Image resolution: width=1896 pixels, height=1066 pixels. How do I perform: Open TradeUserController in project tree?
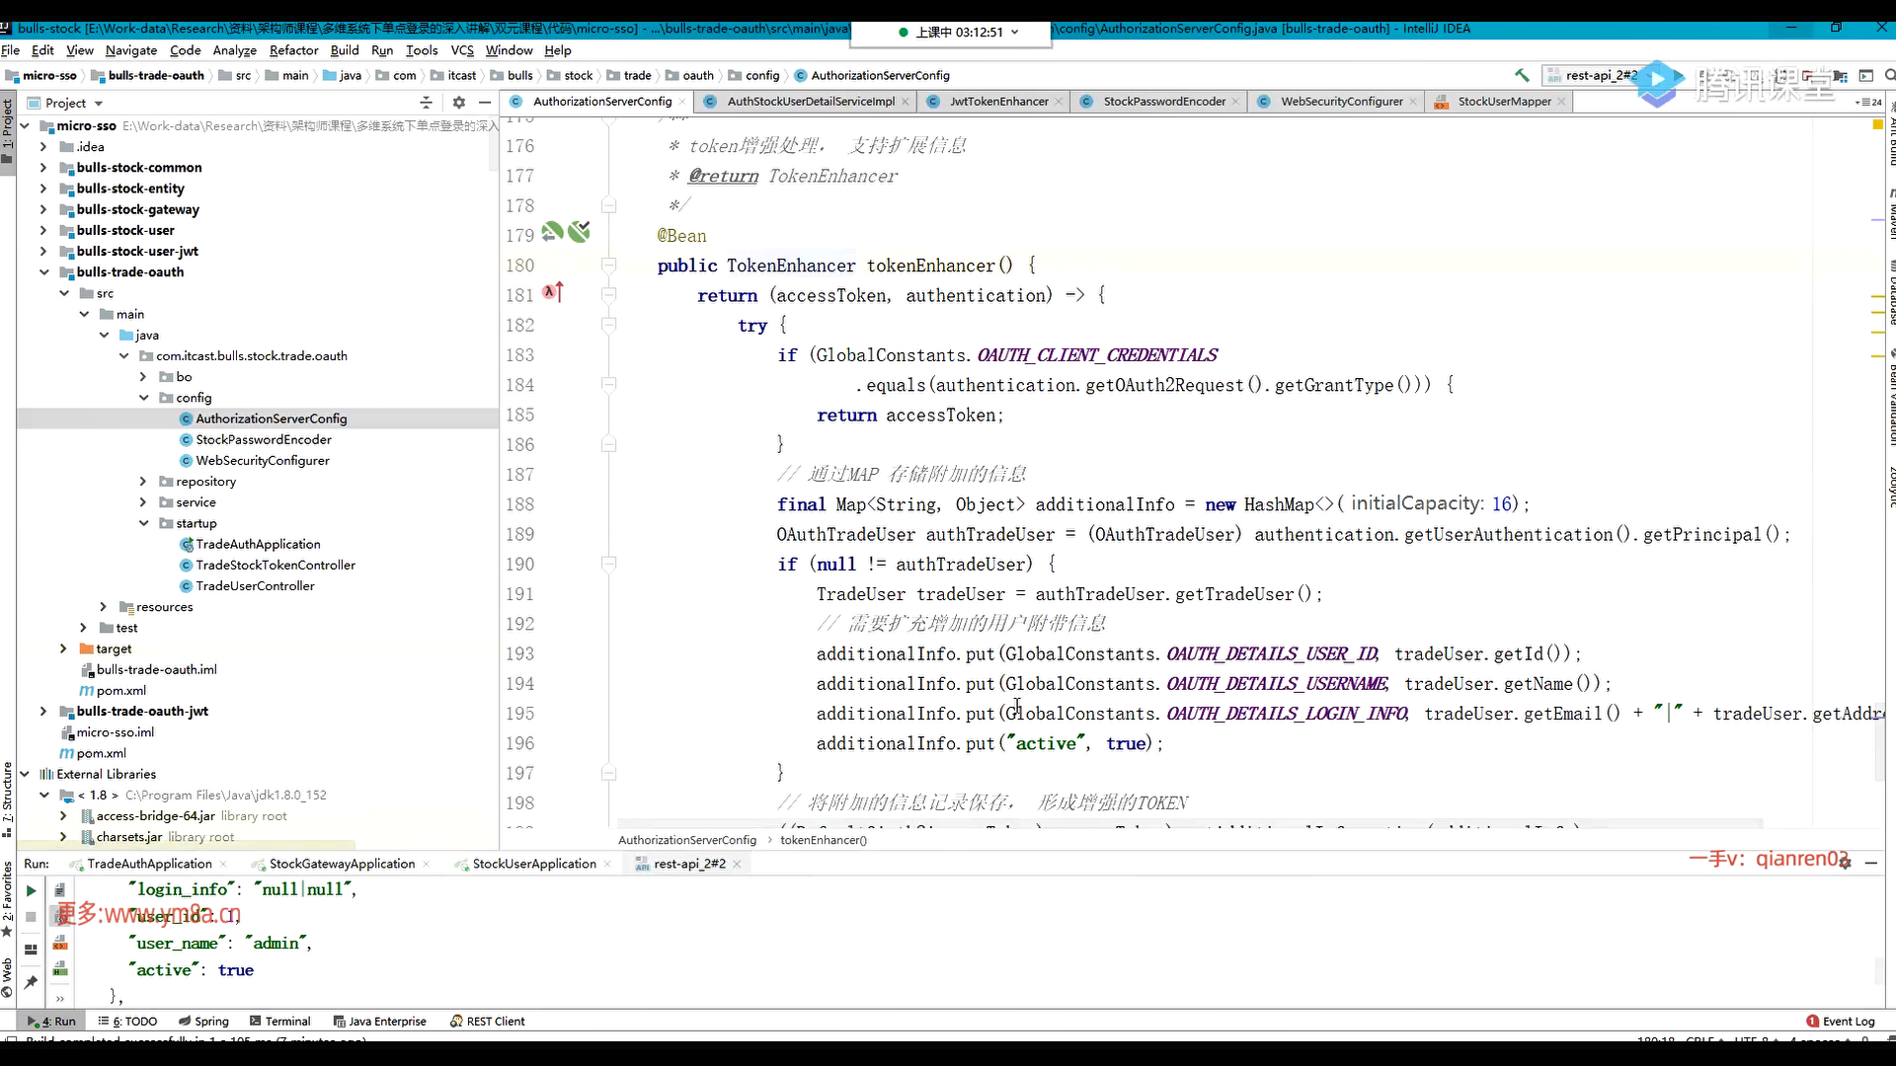tap(255, 586)
